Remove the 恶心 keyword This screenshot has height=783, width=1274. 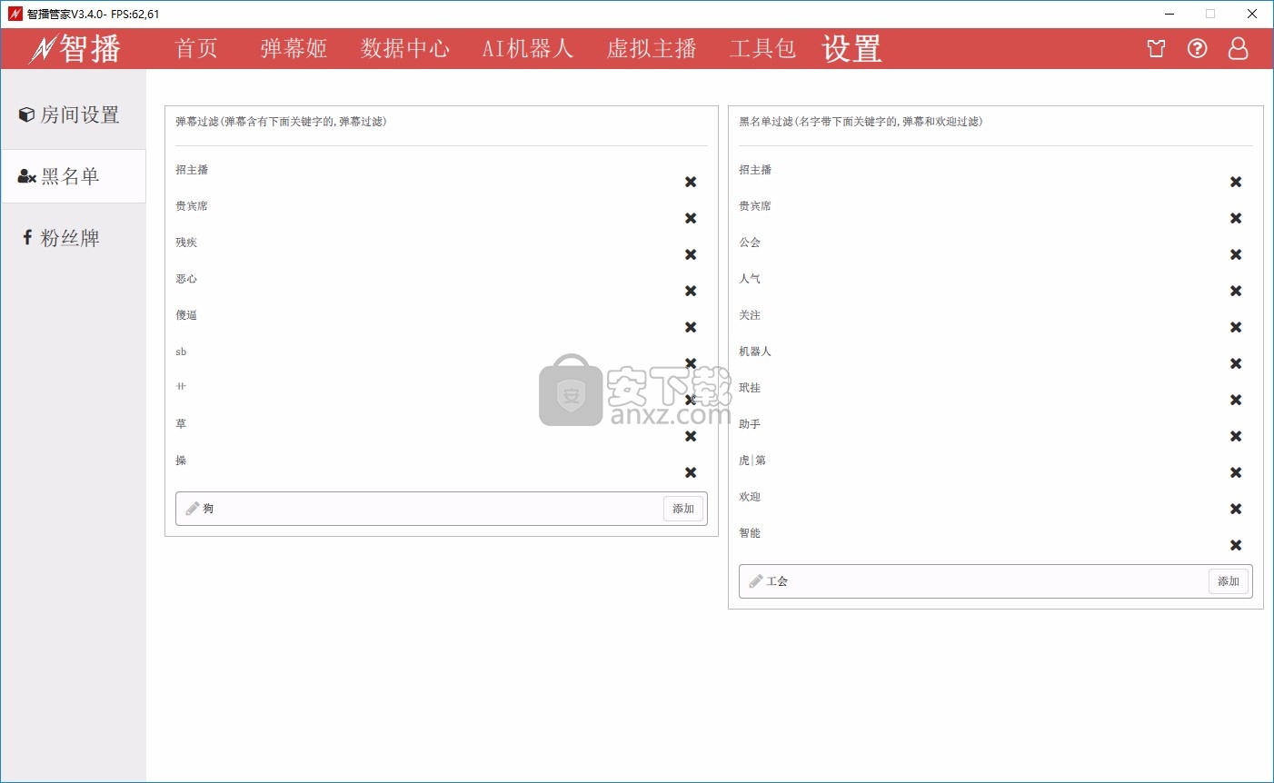691,291
